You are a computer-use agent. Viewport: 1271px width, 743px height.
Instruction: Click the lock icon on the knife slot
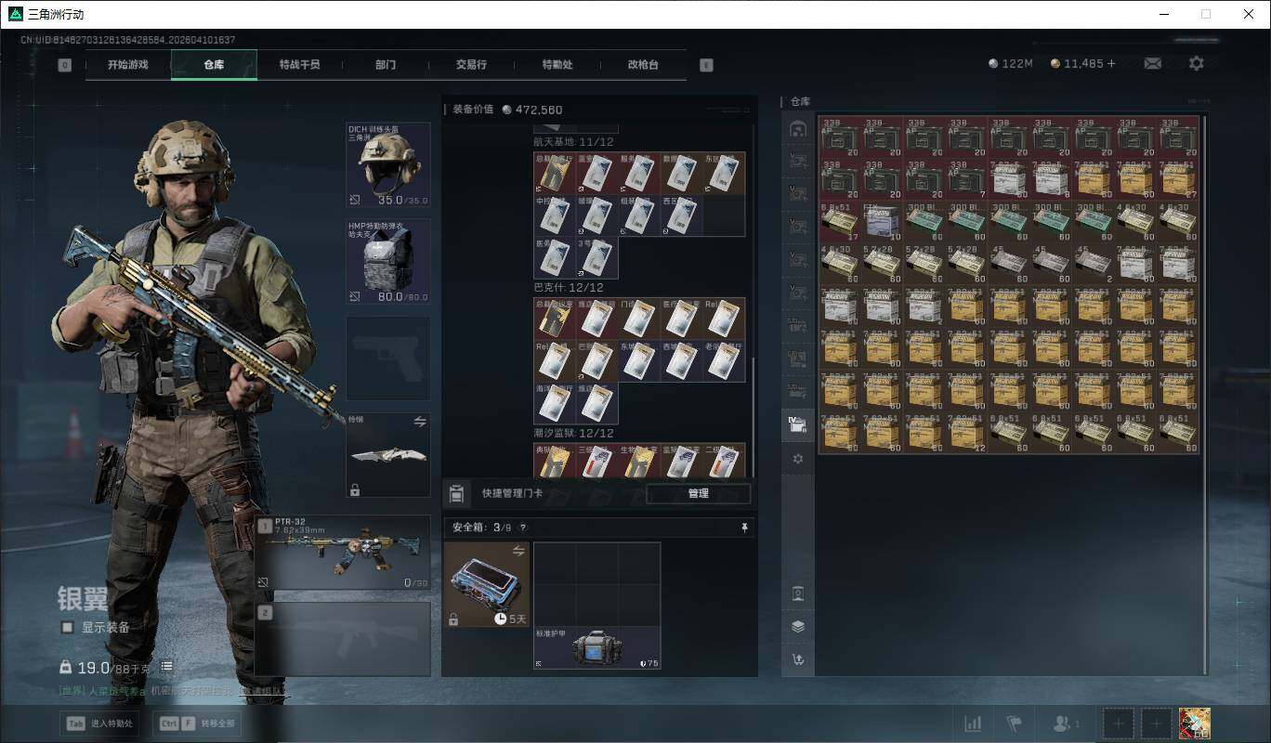click(x=354, y=489)
